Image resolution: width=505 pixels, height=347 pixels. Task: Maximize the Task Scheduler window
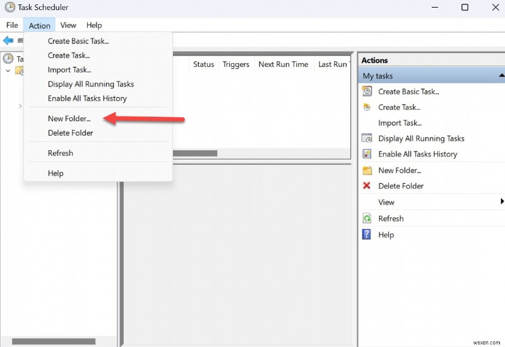(465, 7)
